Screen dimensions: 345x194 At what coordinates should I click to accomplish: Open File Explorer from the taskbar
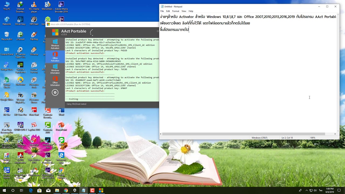(57, 190)
